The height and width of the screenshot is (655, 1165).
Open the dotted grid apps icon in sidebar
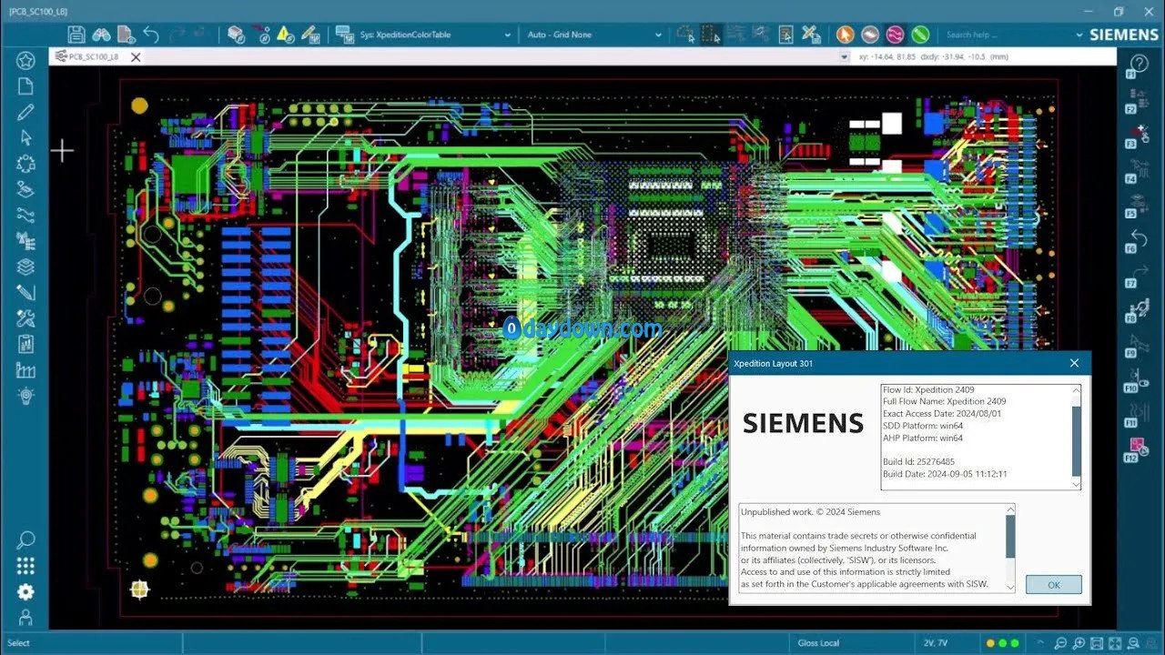coord(25,566)
